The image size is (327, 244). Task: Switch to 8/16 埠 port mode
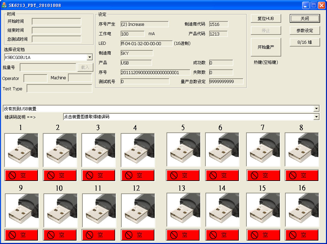click(x=305, y=42)
